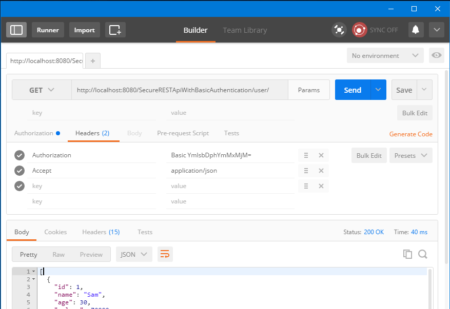450x309 pixels.
Task: Select the disabled request Body tab
Action: 134,133
